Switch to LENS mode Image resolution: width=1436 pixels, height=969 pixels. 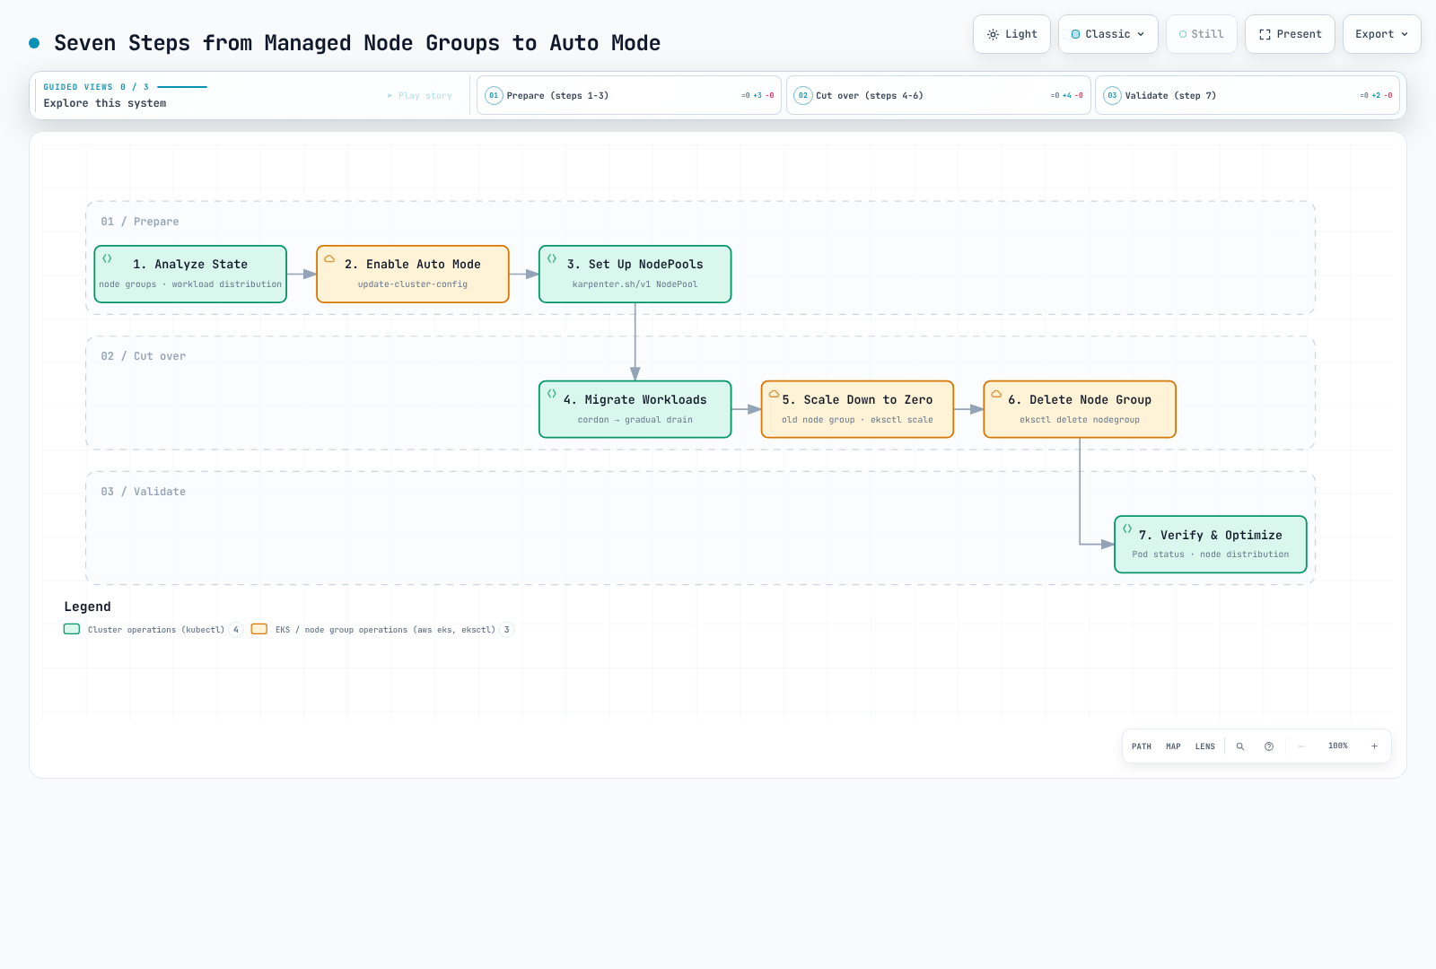(1205, 746)
